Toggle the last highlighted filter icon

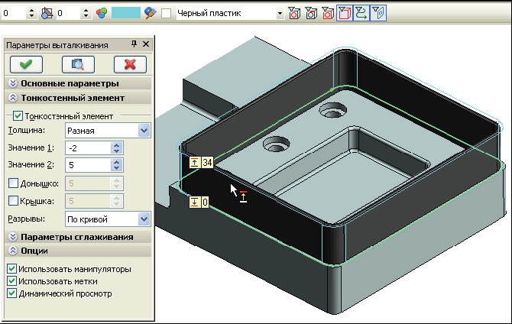pyautogui.click(x=378, y=13)
